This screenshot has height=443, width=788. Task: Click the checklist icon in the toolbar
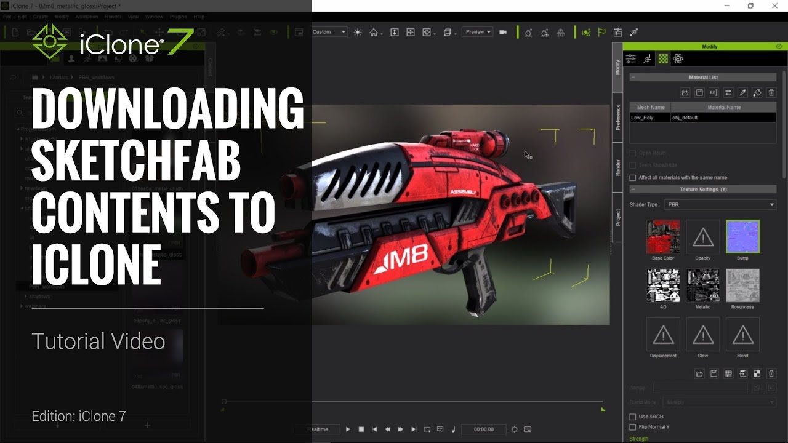(617, 32)
